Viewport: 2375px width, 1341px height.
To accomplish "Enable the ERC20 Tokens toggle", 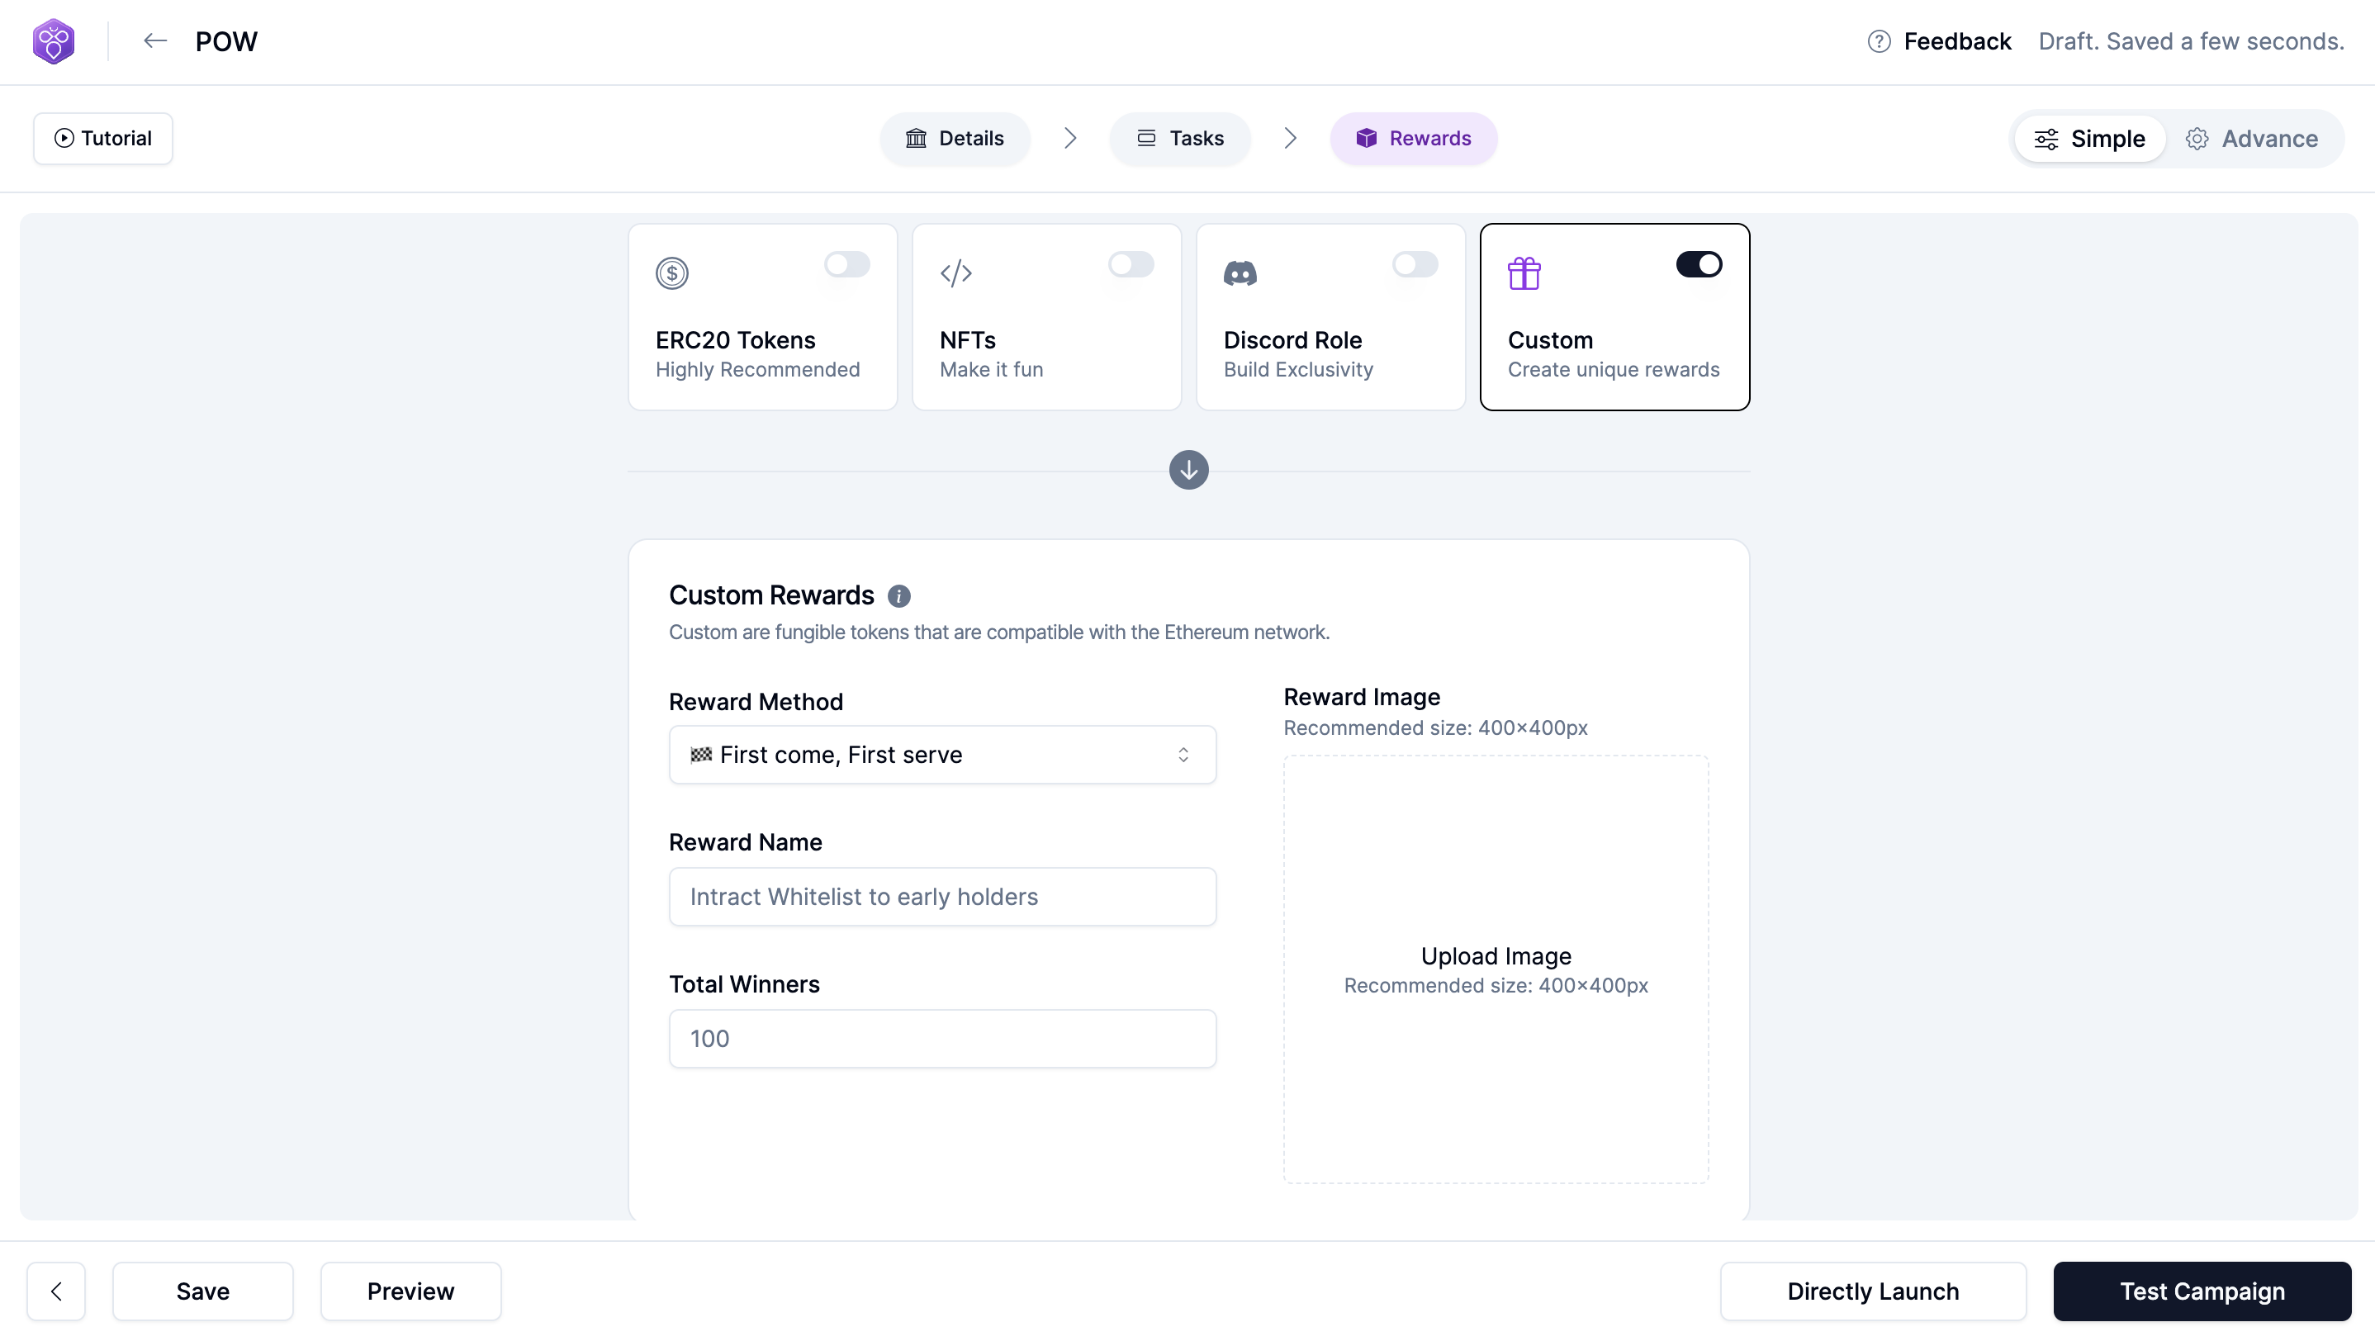I will (846, 264).
